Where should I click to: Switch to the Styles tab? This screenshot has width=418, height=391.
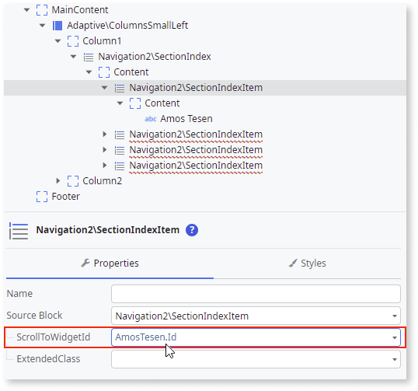308,264
